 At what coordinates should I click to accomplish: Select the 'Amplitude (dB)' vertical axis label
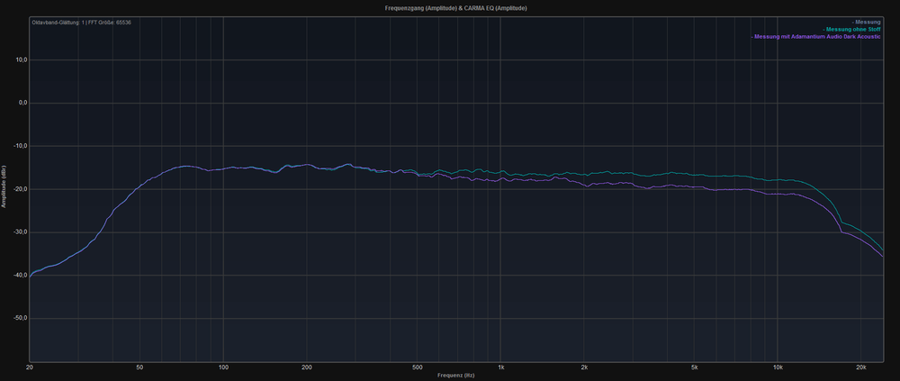(x=4, y=189)
